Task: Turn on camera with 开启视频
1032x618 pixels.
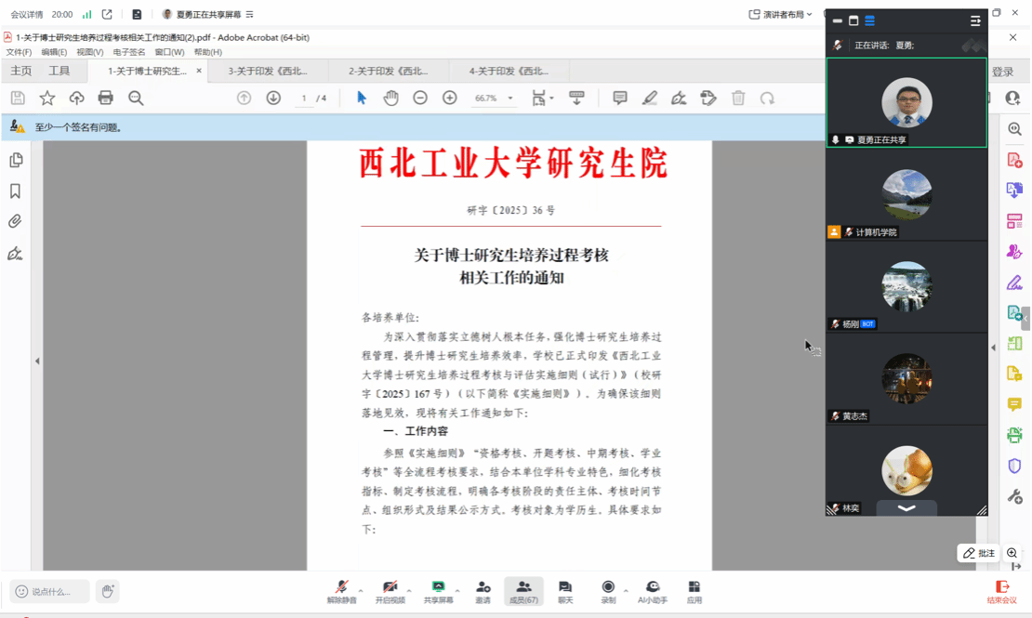Action: click(x=390, y=591)
